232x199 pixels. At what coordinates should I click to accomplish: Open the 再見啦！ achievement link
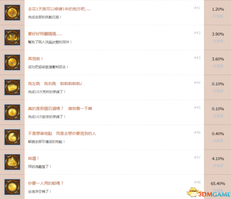pyautogui.click(x=36, y=59)
